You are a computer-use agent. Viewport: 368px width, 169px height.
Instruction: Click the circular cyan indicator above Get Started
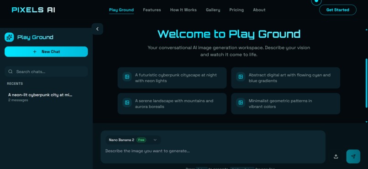coord(316,1)
